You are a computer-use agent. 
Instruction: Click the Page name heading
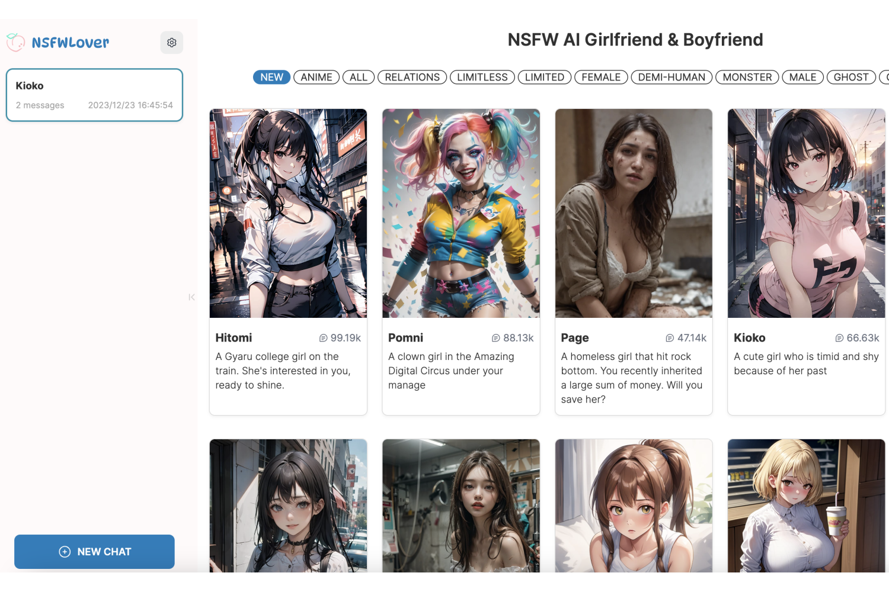point(575,338)
